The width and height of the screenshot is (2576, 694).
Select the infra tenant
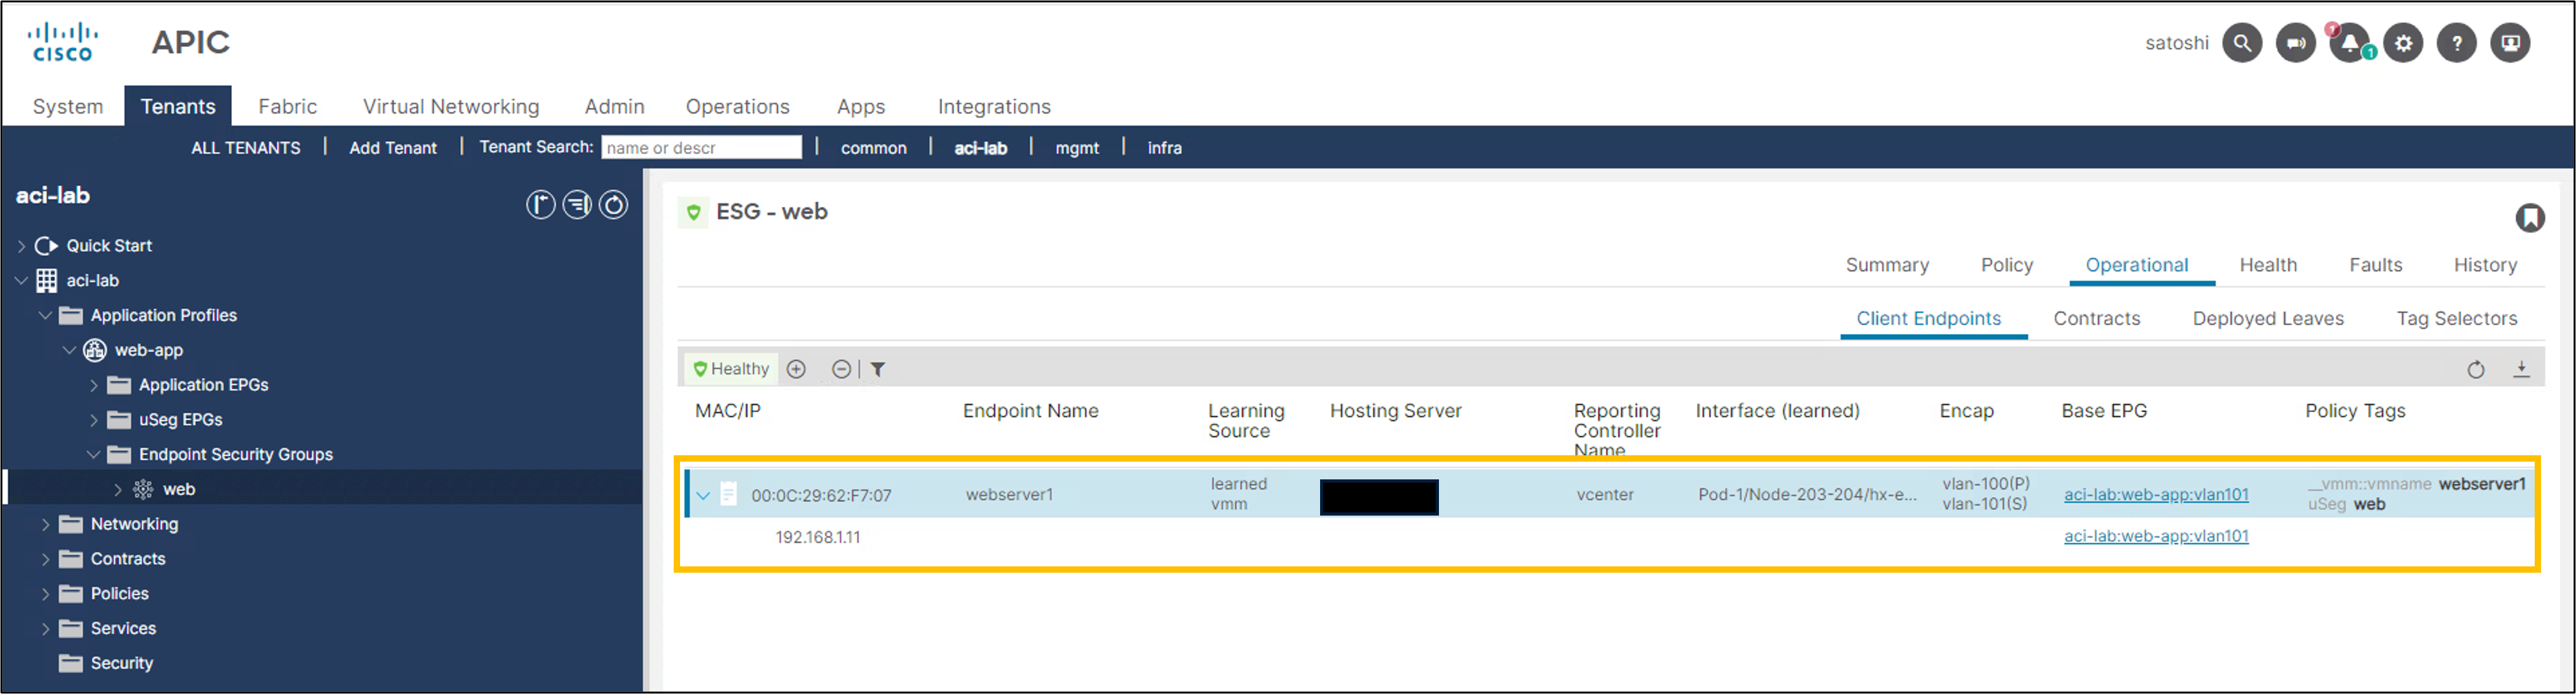1164,148
